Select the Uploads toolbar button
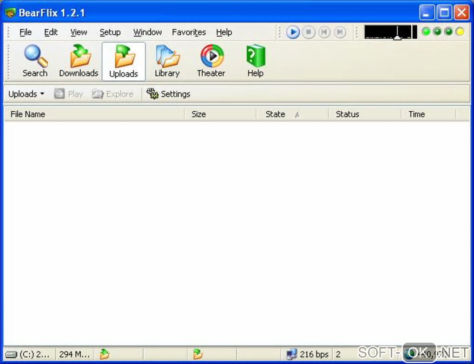This screenshot has width=474, height=364. tap(124, 62)
